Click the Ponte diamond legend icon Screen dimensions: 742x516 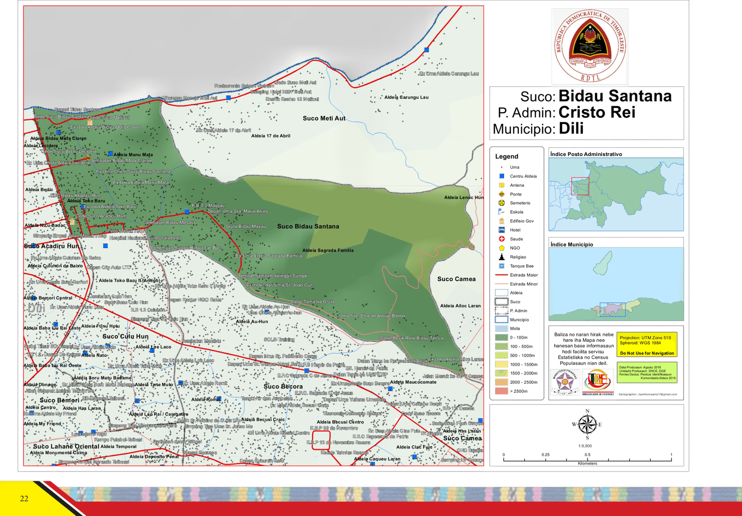(501, 194)
